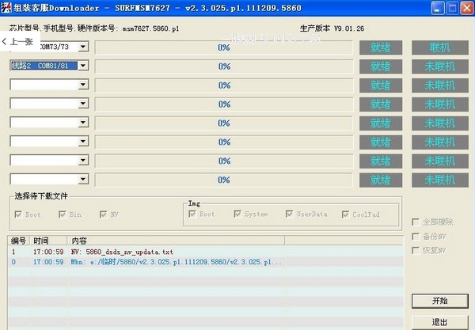Click the 退出 exit button
This screenshot has height=330, width=475.
click(440, 322)
